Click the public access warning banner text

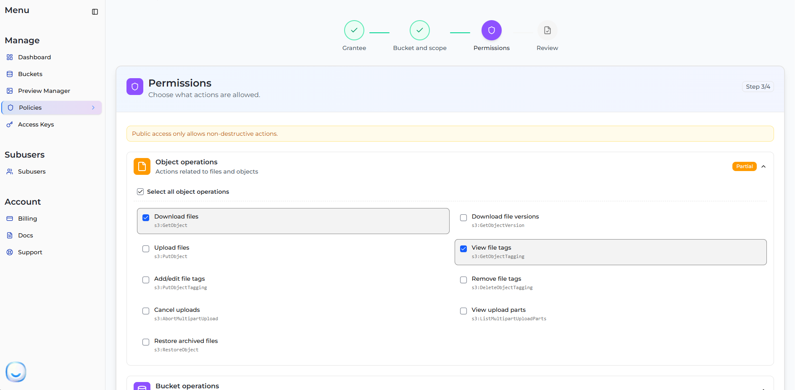tap(205, 134)
